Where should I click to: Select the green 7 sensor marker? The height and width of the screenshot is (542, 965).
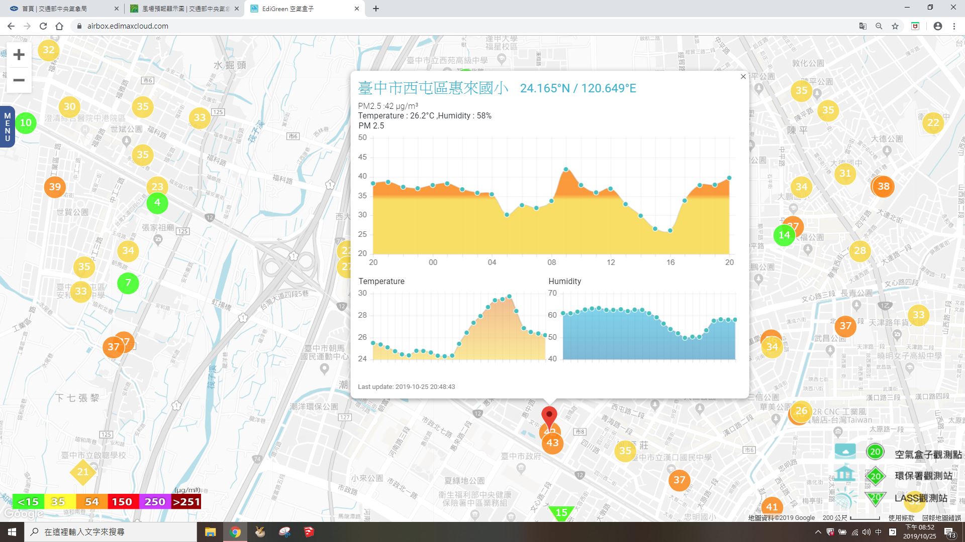pos(128,283)
